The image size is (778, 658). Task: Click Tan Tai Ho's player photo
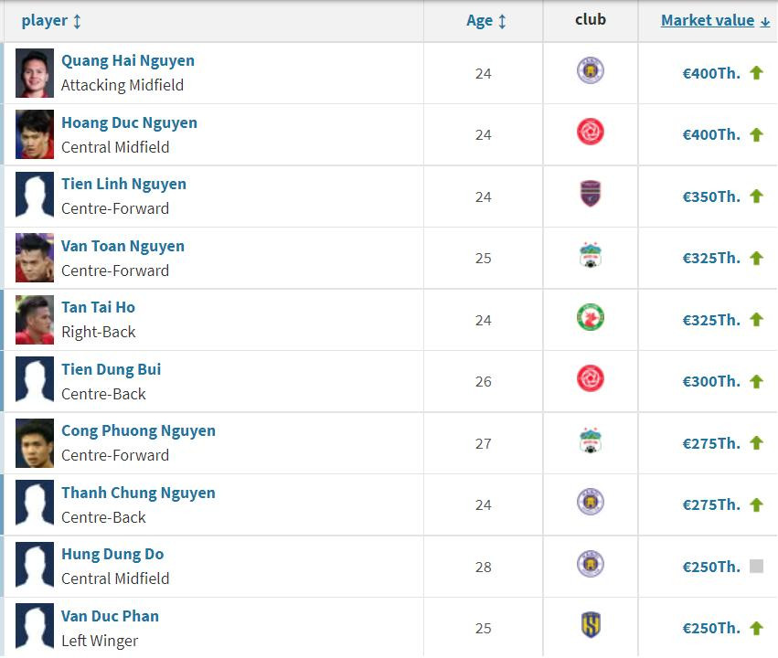(33, 319)
